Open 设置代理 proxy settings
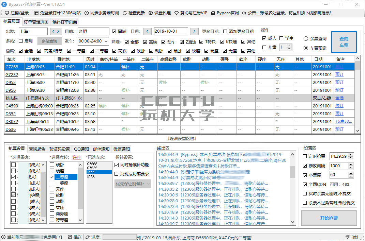This screenshot has width=365, height=241. pyautogui.click(x=151, y=13)
